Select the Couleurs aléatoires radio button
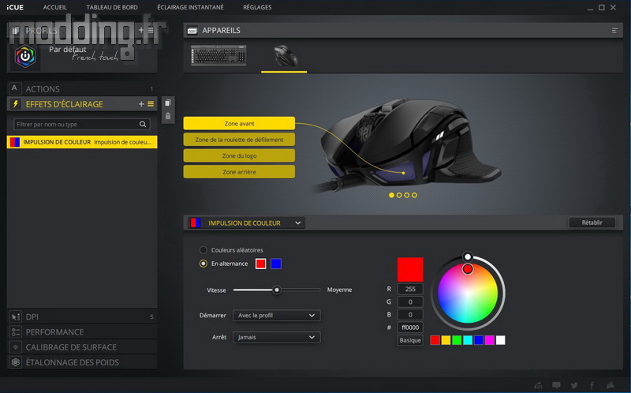 click(x=203, y=250)
